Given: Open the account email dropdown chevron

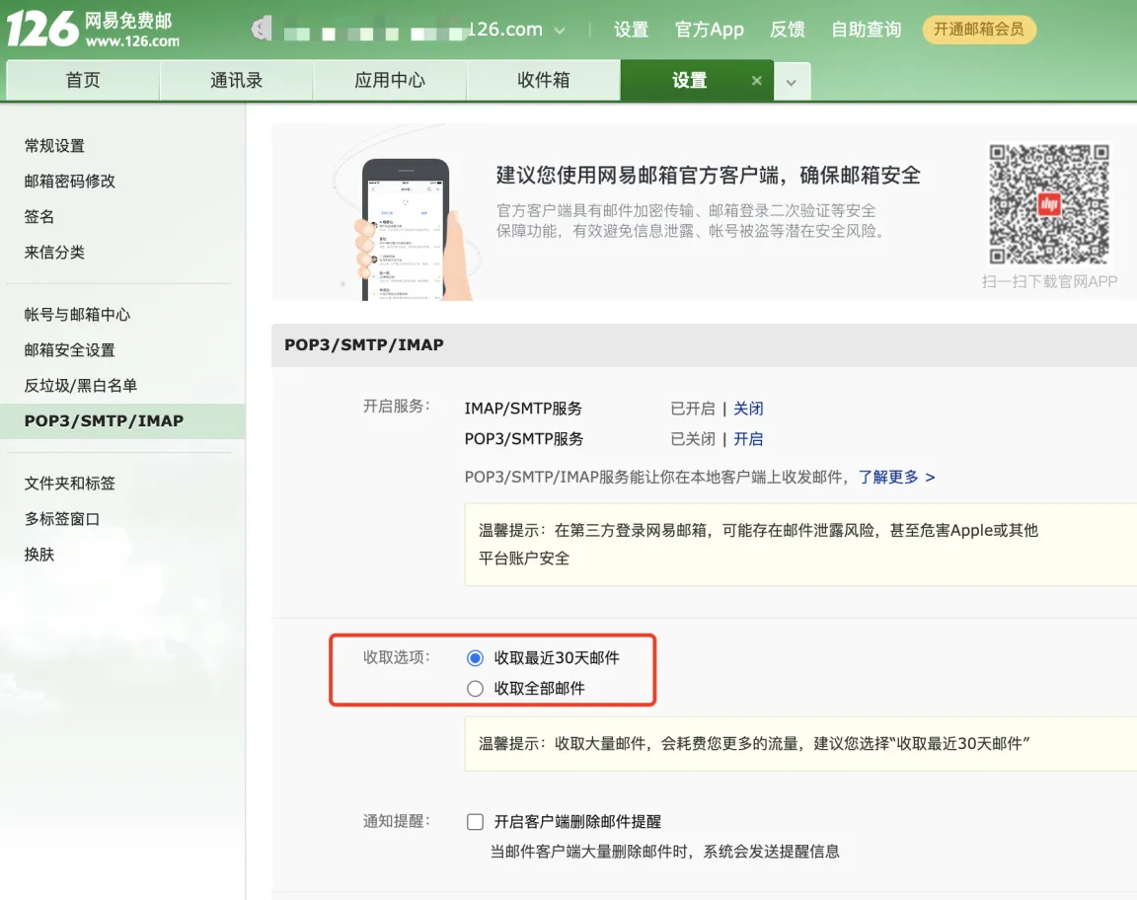Looking at the screenshot, I should pyautogui.click(x=560, y=31).
